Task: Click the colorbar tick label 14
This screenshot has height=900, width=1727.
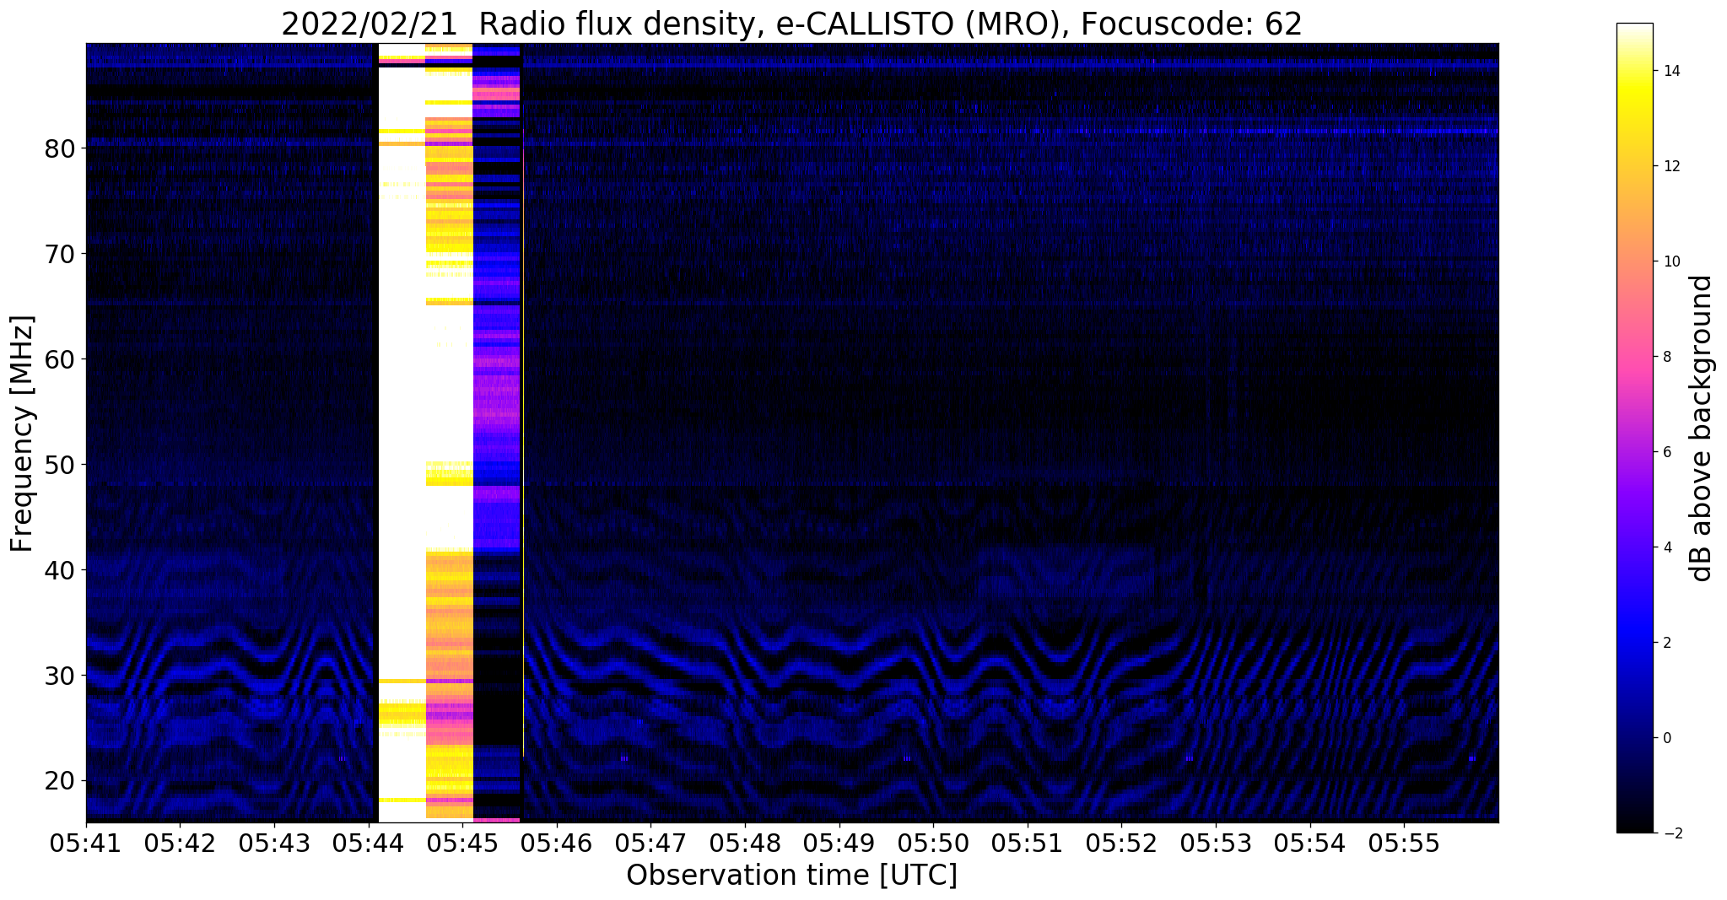Action: (1670, 71)
